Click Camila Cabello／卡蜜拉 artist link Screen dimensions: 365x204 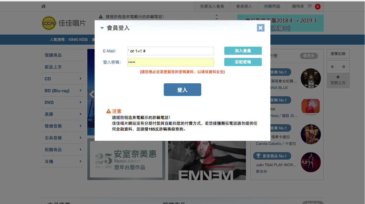pyautogui.click(x=276, y=143)
